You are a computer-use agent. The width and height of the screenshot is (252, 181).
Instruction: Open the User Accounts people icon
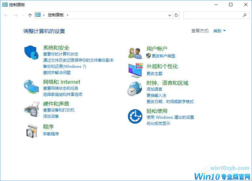(x=135, y=53)
